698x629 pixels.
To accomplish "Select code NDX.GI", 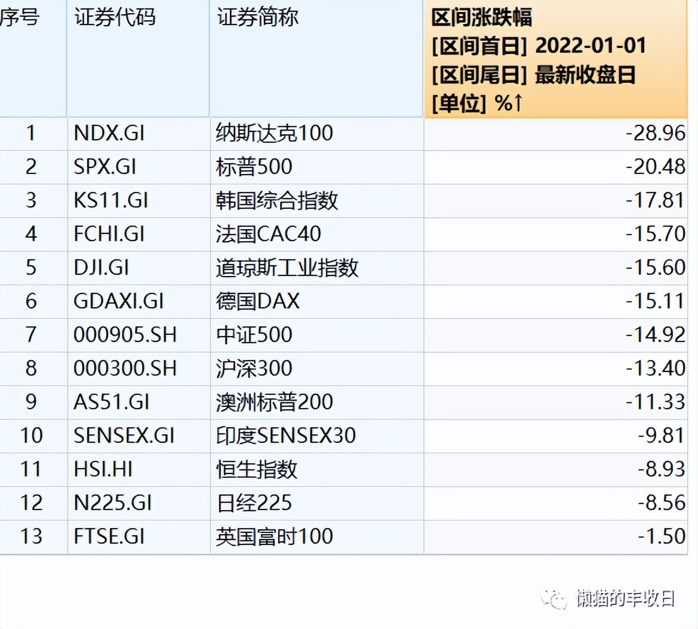I will tap(109, 133).
